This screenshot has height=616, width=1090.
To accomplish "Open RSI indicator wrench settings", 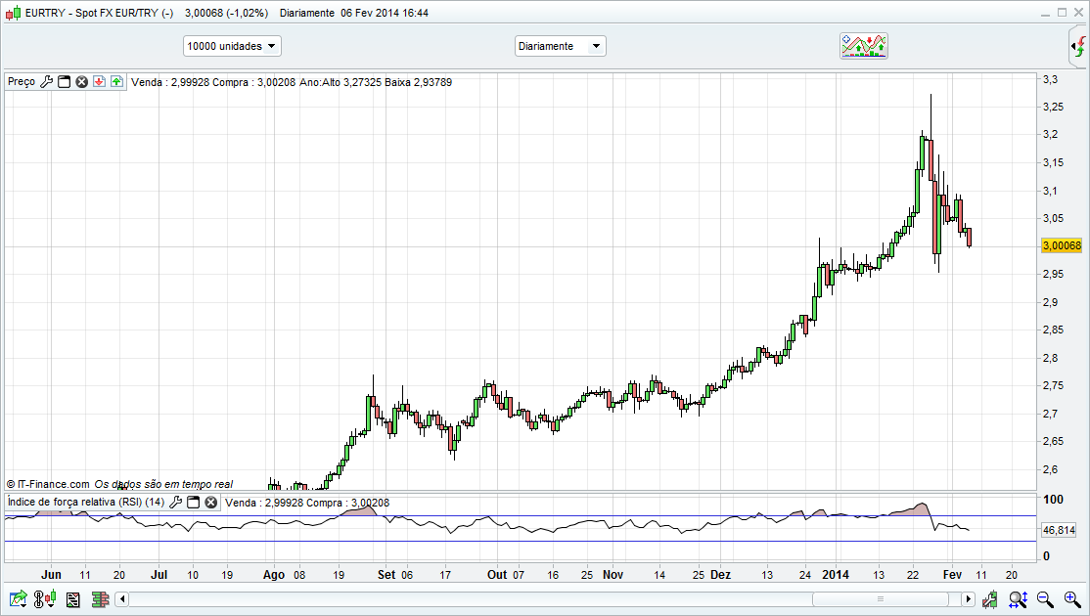I will tap(176, 503).
